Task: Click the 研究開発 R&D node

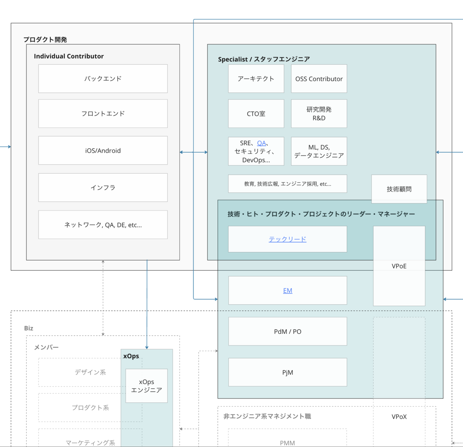Action: coord(319,114)
